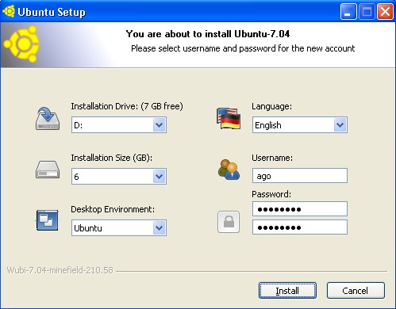The height and width of the screenshot is (309, 396).
Task: Click the Install button
Action: tap(287, 291)
